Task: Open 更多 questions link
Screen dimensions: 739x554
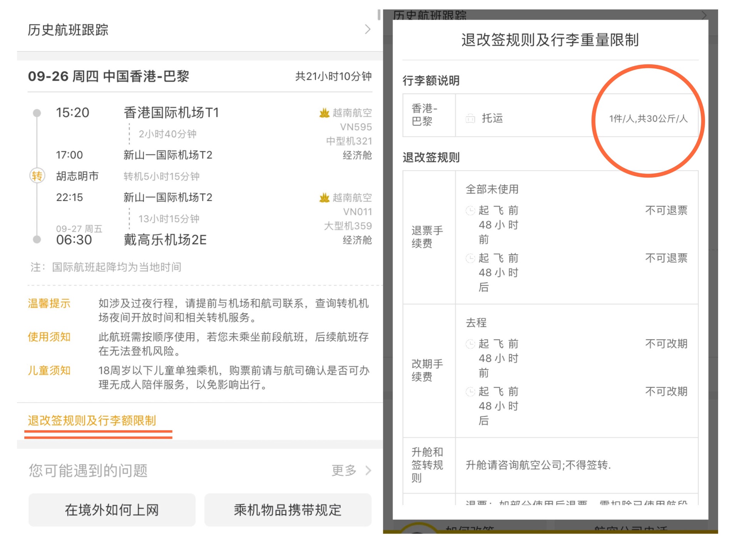Action: click(344, 470)
